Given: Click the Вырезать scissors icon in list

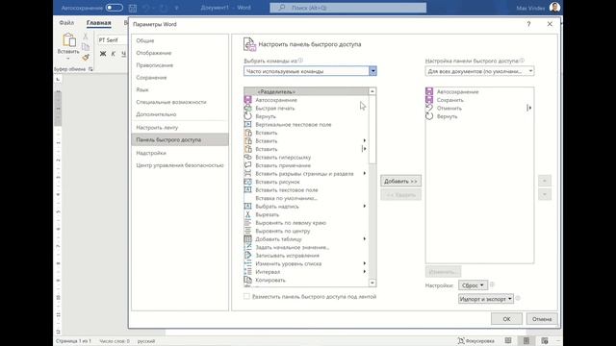Looking at the screenshot, I should pos(248,214).
